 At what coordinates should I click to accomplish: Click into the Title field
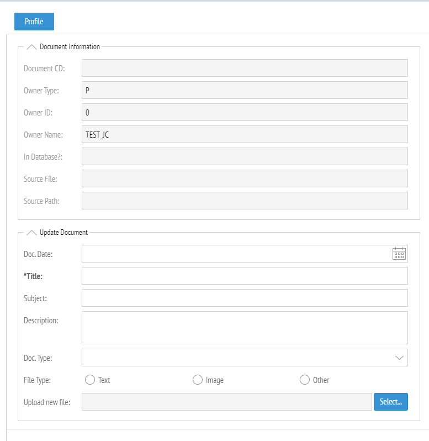pos(245,276)
